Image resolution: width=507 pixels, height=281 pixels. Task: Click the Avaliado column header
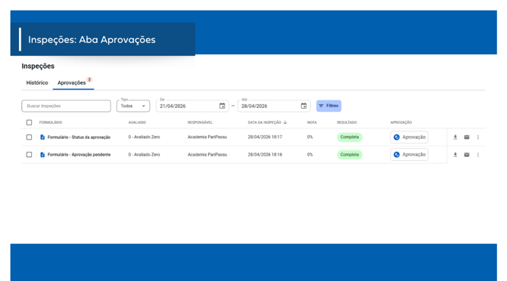click(x=137, y=122)
